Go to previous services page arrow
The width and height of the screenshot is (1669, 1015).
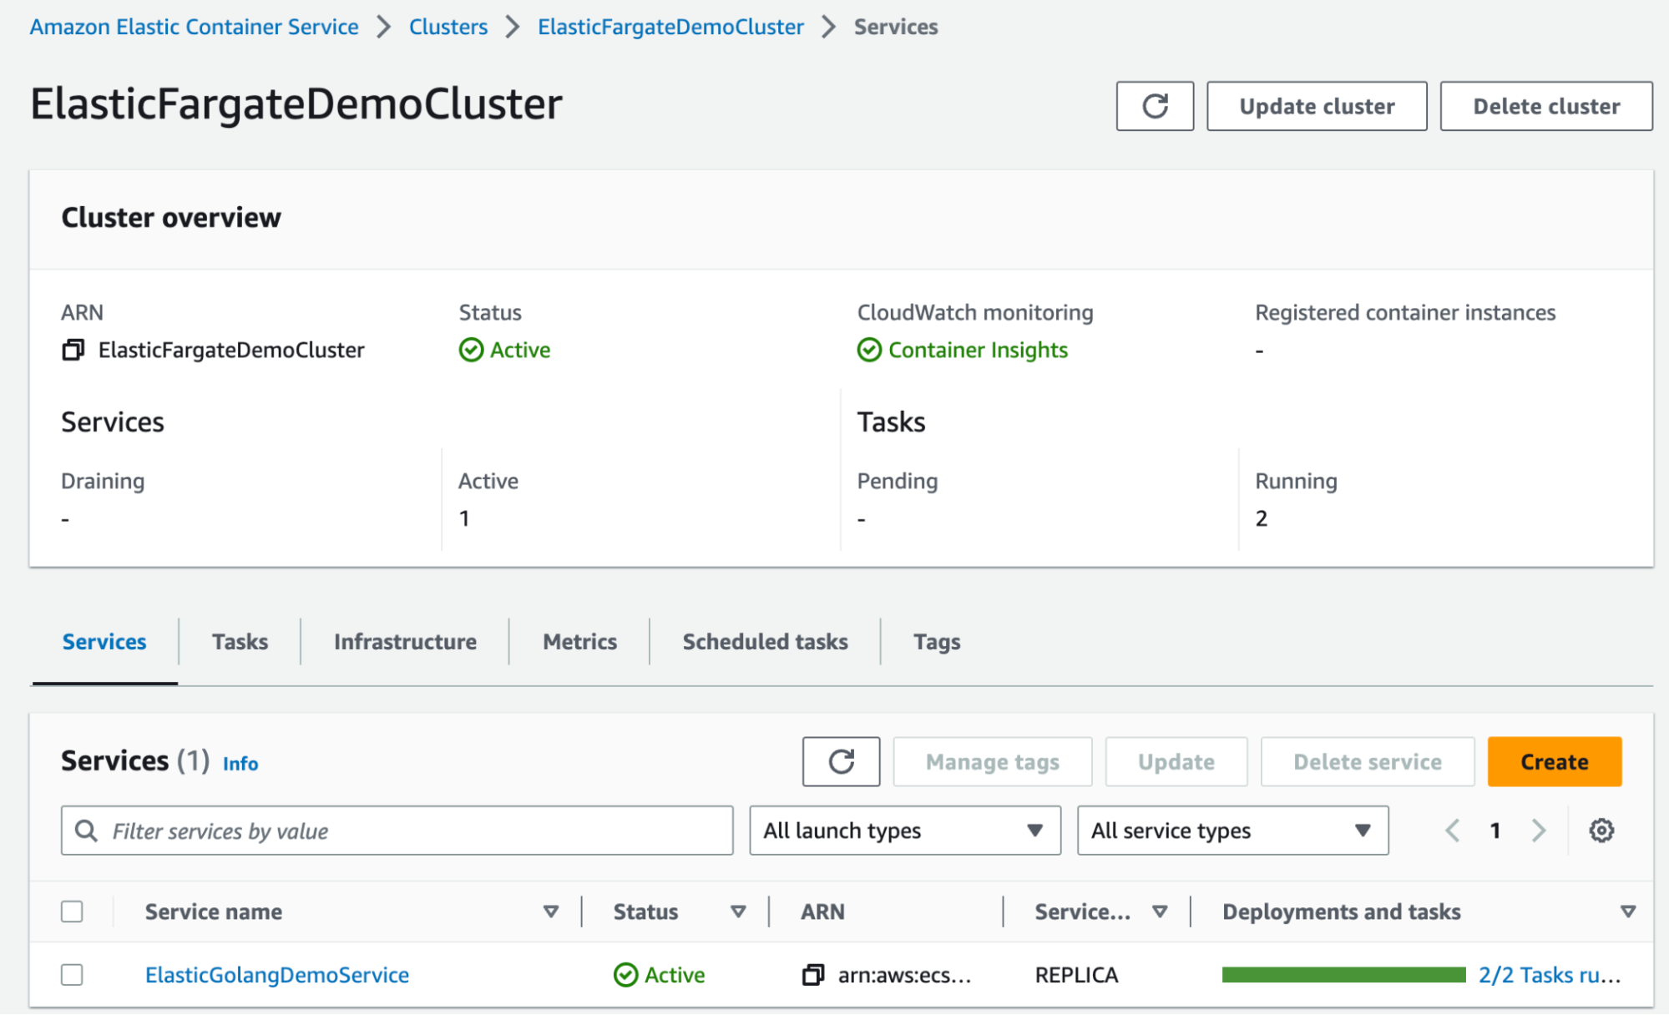(1453, 831)
